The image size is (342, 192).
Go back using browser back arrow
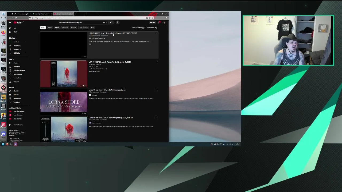point(9,18)
